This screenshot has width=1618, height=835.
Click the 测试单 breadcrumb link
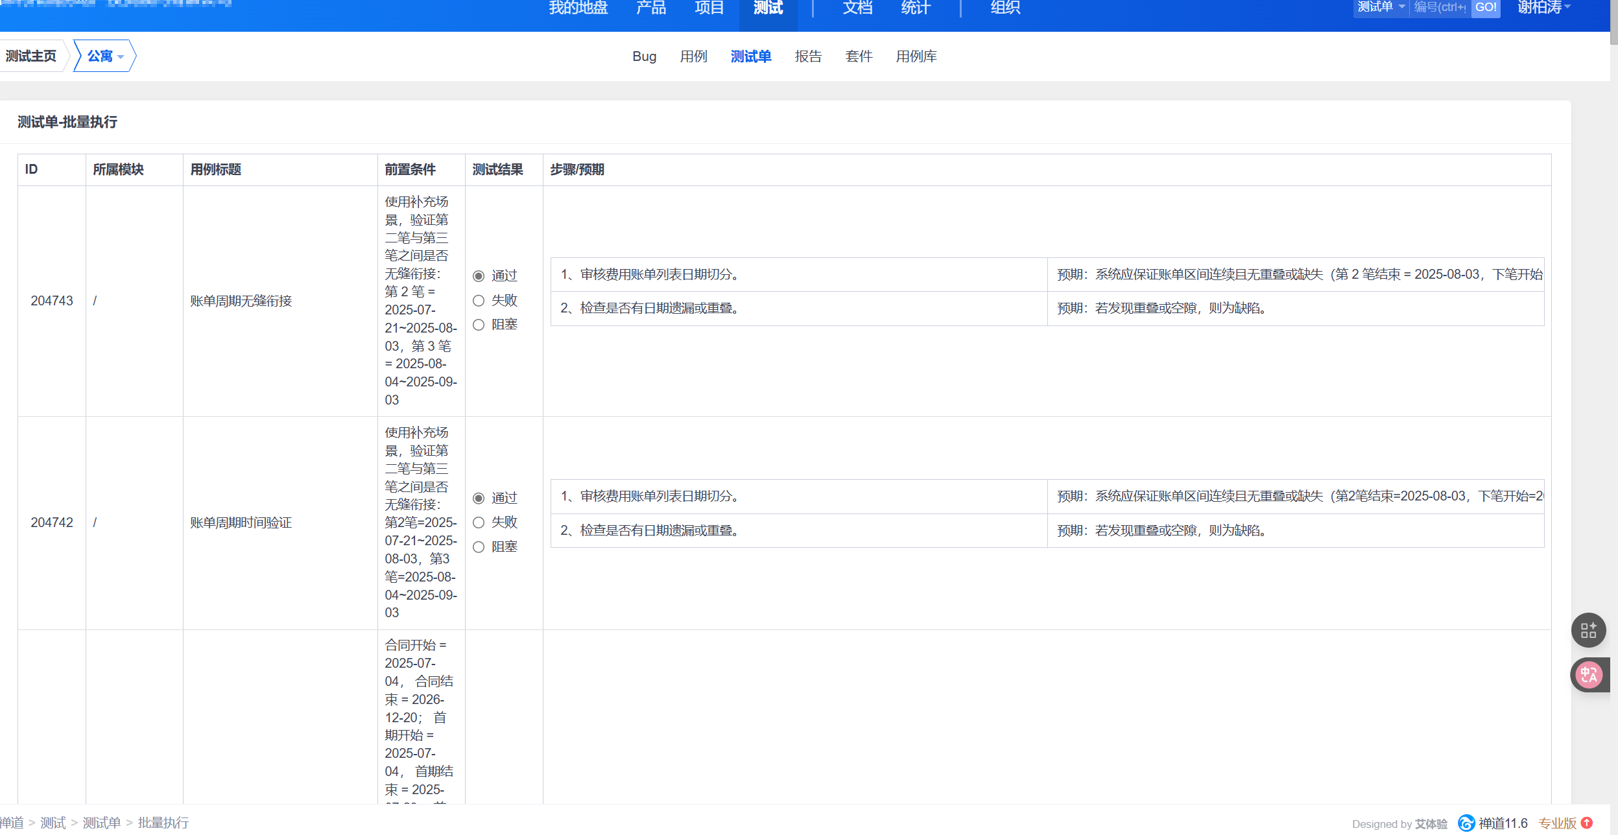102,823
